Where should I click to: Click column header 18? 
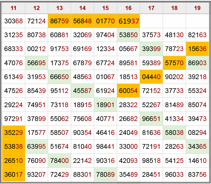[174, 8]
